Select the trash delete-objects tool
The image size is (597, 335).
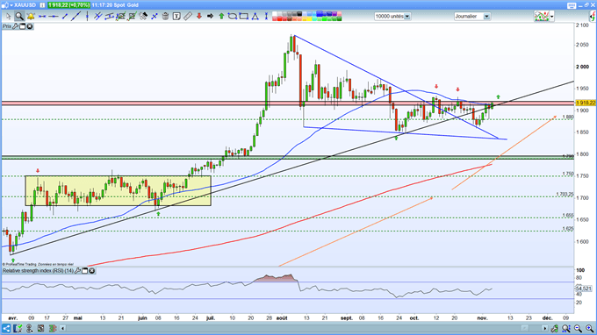165,17
